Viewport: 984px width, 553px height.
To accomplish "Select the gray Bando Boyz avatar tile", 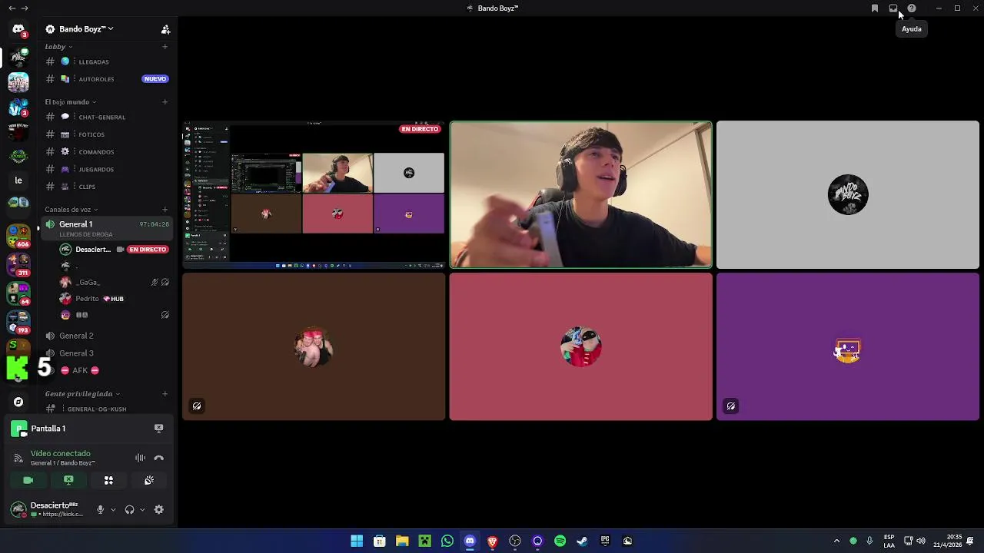I will tap(848, 194).
